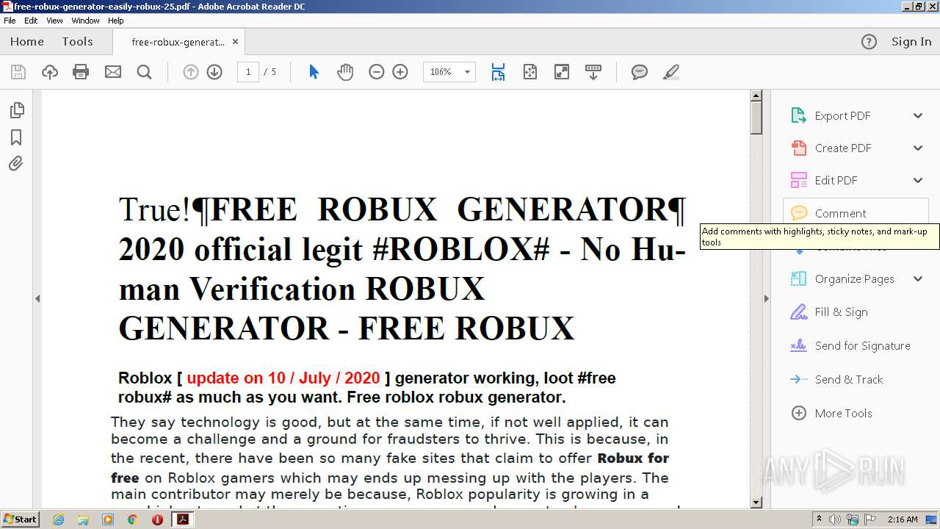Expand the Export PDF chevron
This screenshot has height=529, width=940.
click(x=918, y=115)
